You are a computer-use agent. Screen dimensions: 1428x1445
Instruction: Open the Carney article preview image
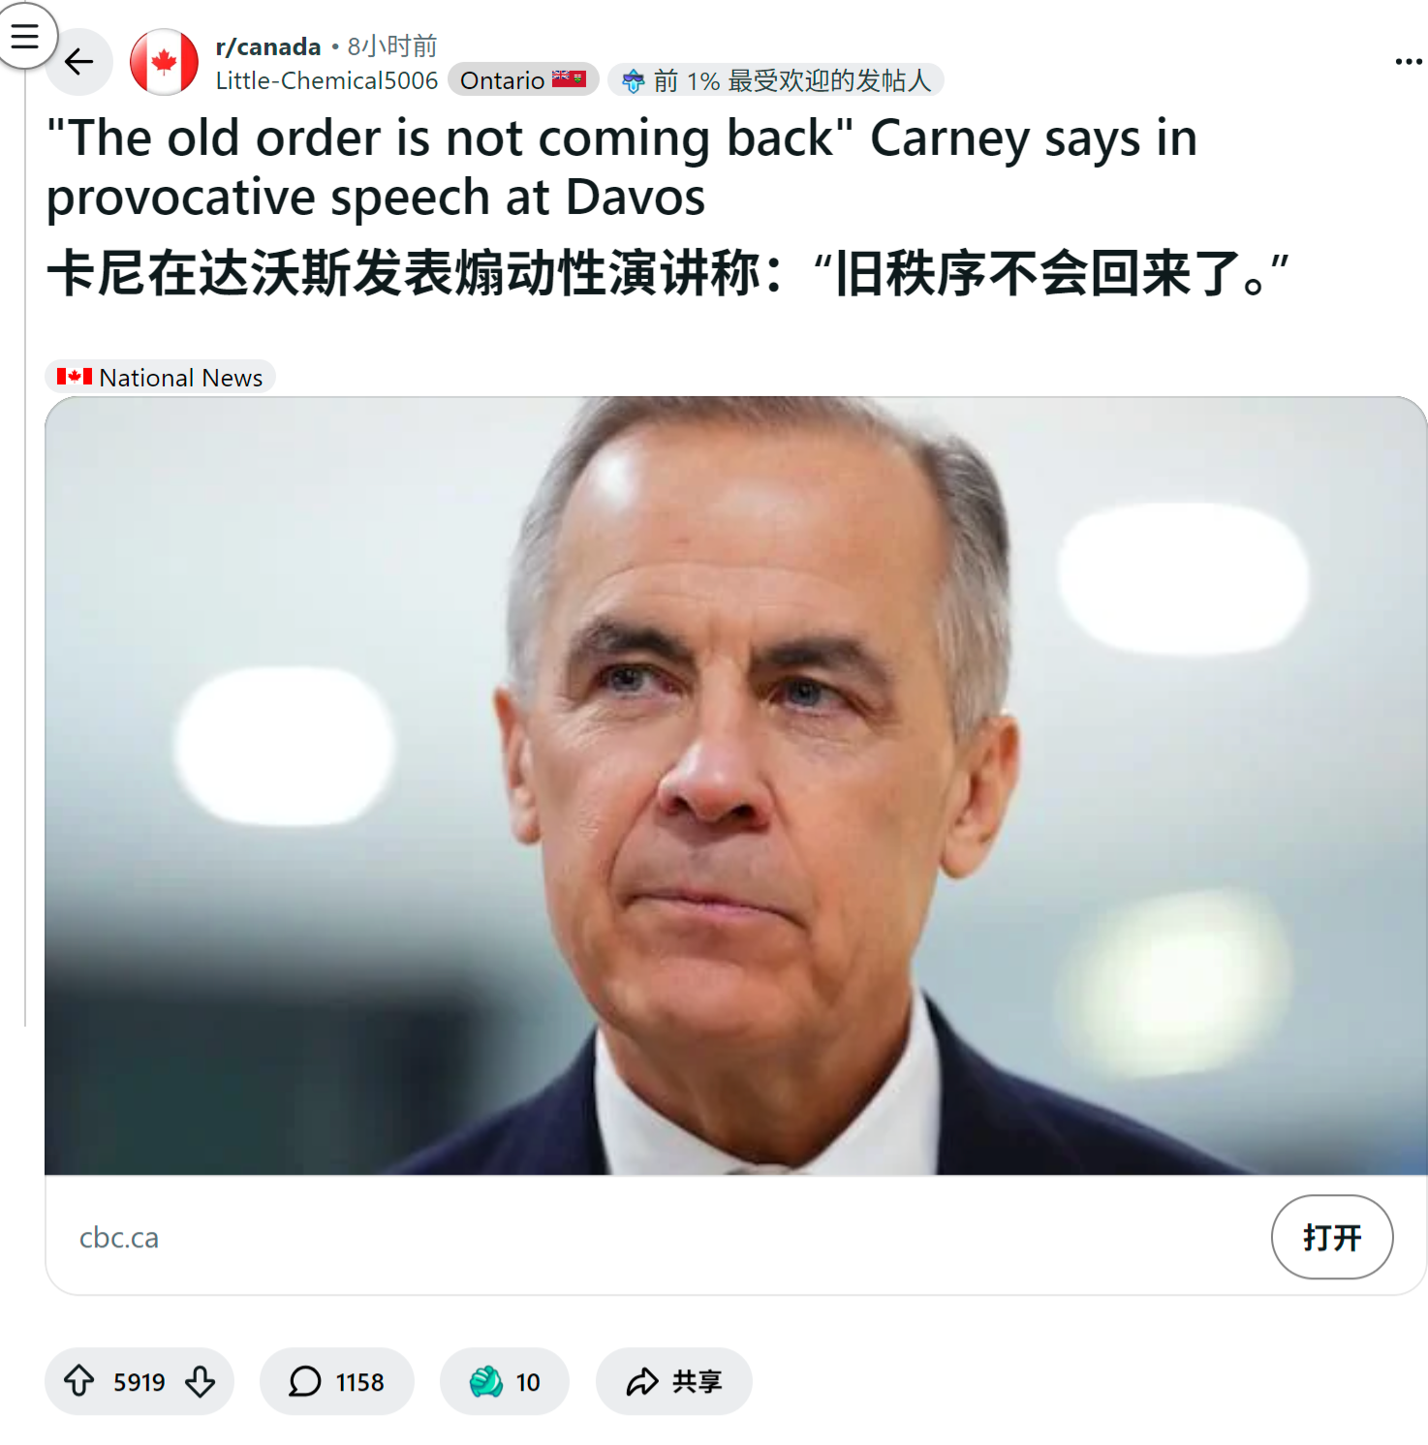pyautogui.click(x=735, y=785)
